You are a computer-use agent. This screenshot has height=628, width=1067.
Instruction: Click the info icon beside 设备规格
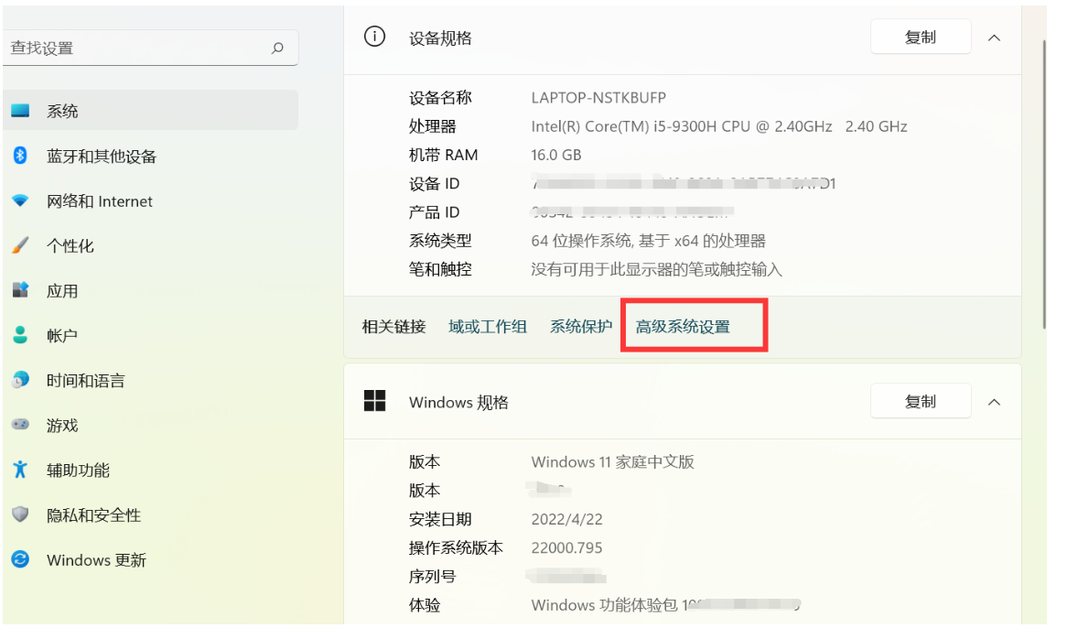click(374, 36)
